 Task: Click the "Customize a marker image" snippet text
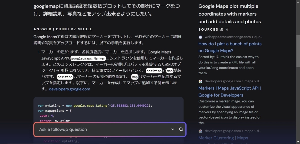[x=229, y=112]
